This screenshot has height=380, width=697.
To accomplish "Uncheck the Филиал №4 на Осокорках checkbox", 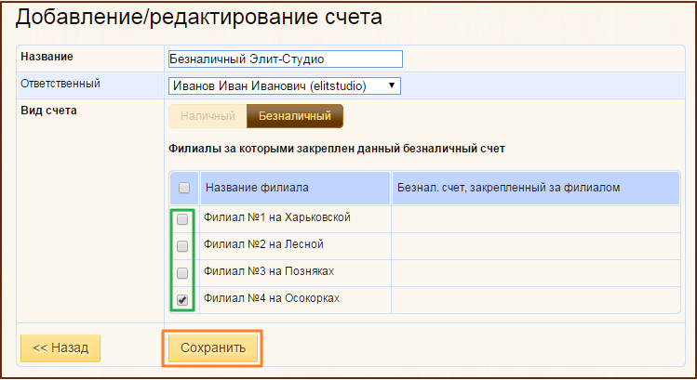I will click(182, 300).
